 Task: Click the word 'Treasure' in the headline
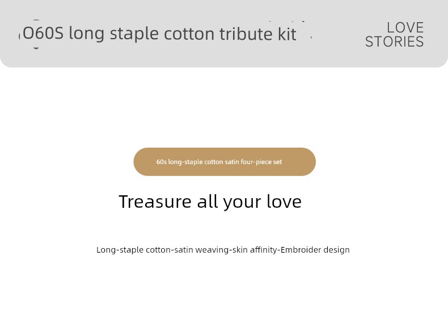pyautogui.click(x=155, y=202)
